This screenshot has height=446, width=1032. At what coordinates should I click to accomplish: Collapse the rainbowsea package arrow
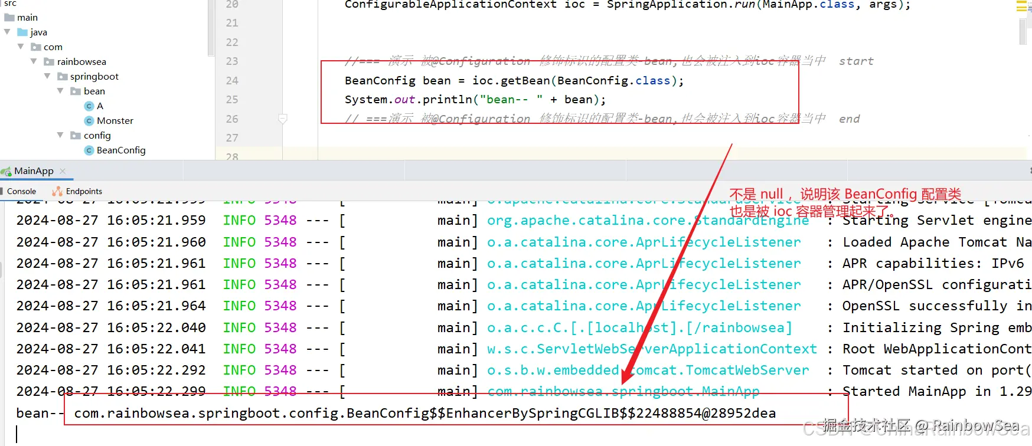tap(34, 61)
